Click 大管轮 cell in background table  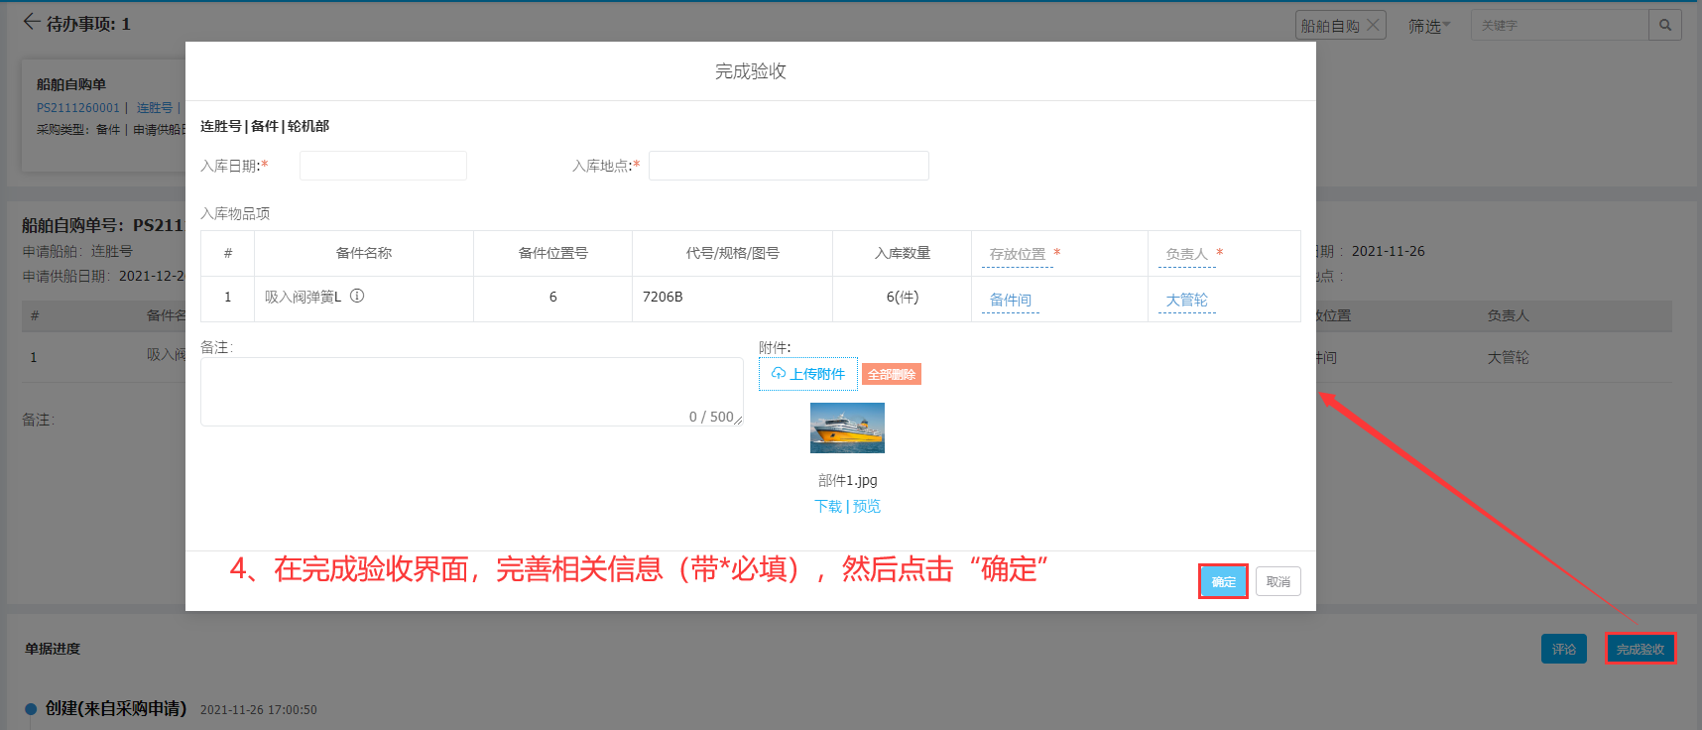coord(1508,357)
